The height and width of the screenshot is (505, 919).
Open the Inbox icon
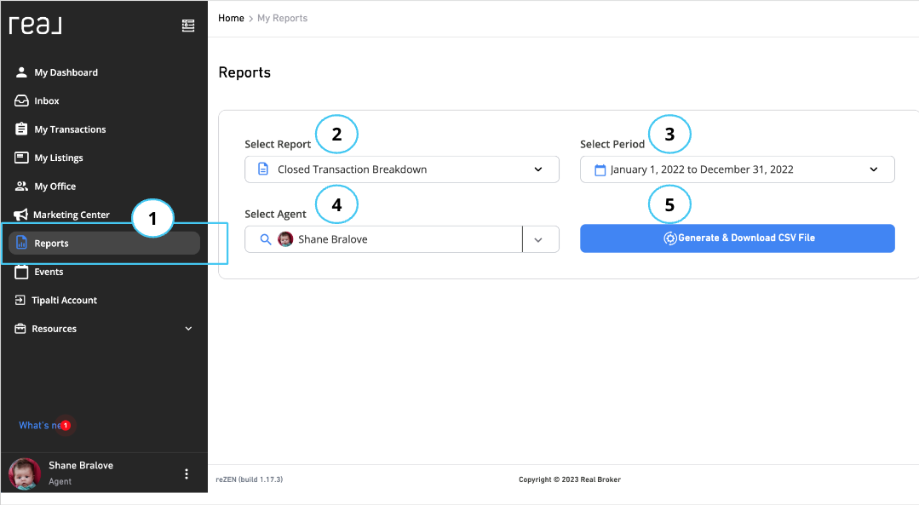[x=21, y=100]
